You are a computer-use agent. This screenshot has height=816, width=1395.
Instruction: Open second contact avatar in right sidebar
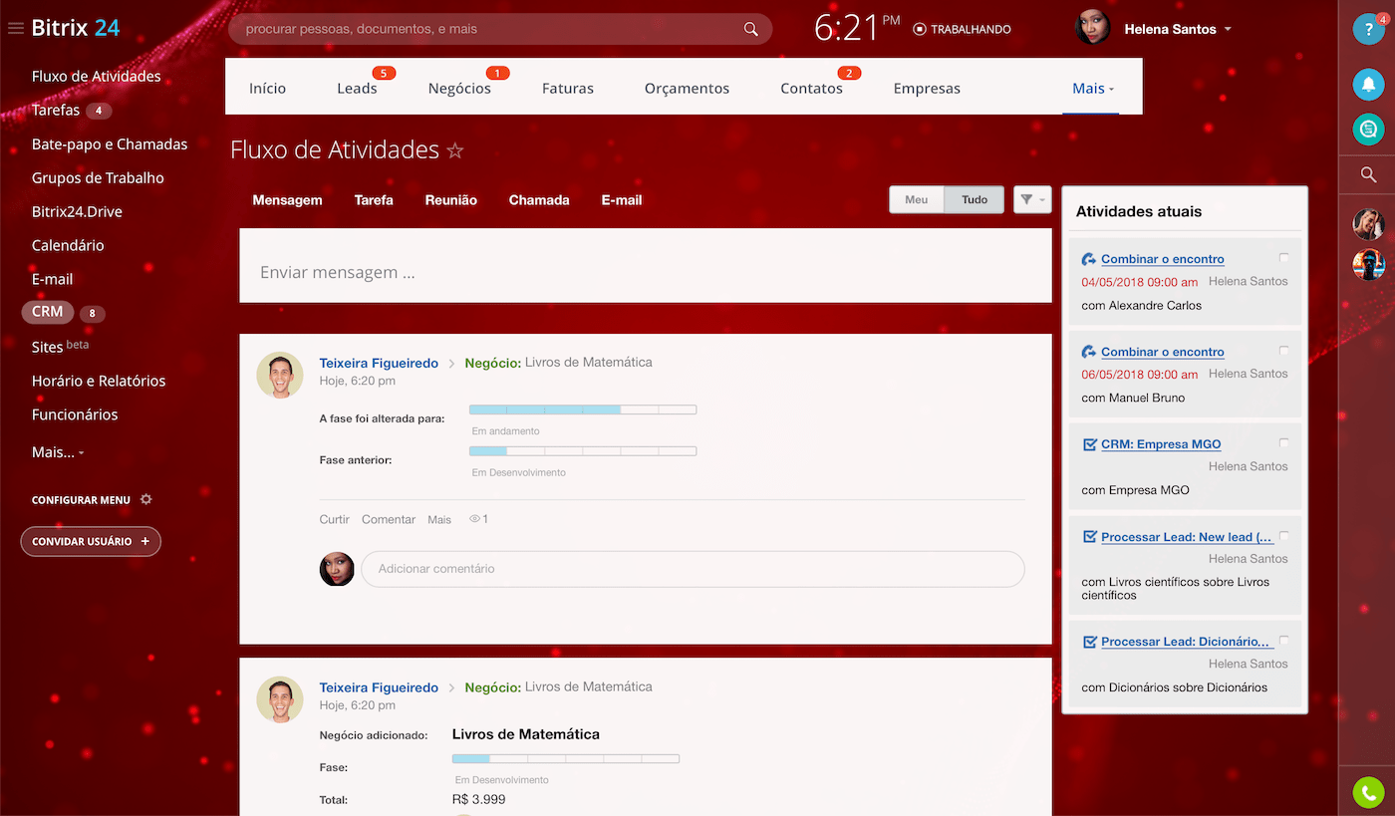point(1369,265)
